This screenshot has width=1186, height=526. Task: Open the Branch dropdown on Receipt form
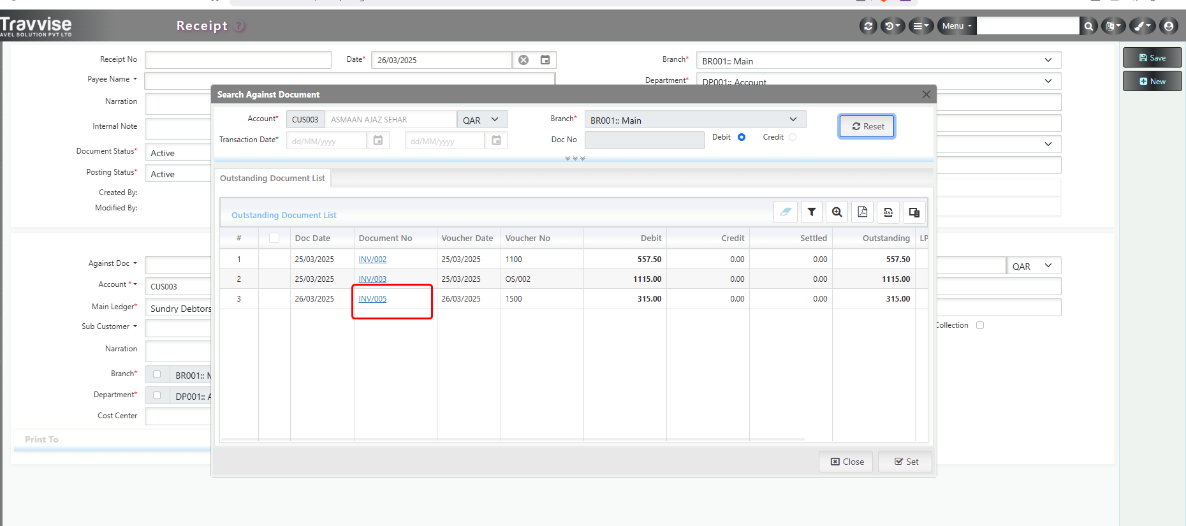point(879,61)
